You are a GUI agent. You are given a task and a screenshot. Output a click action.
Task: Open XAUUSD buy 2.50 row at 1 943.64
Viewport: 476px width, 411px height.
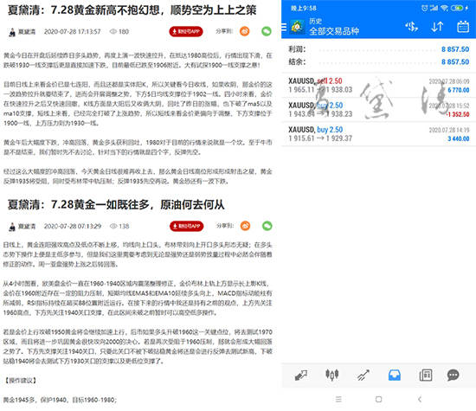pyautogui.click(x=378, y=110)
